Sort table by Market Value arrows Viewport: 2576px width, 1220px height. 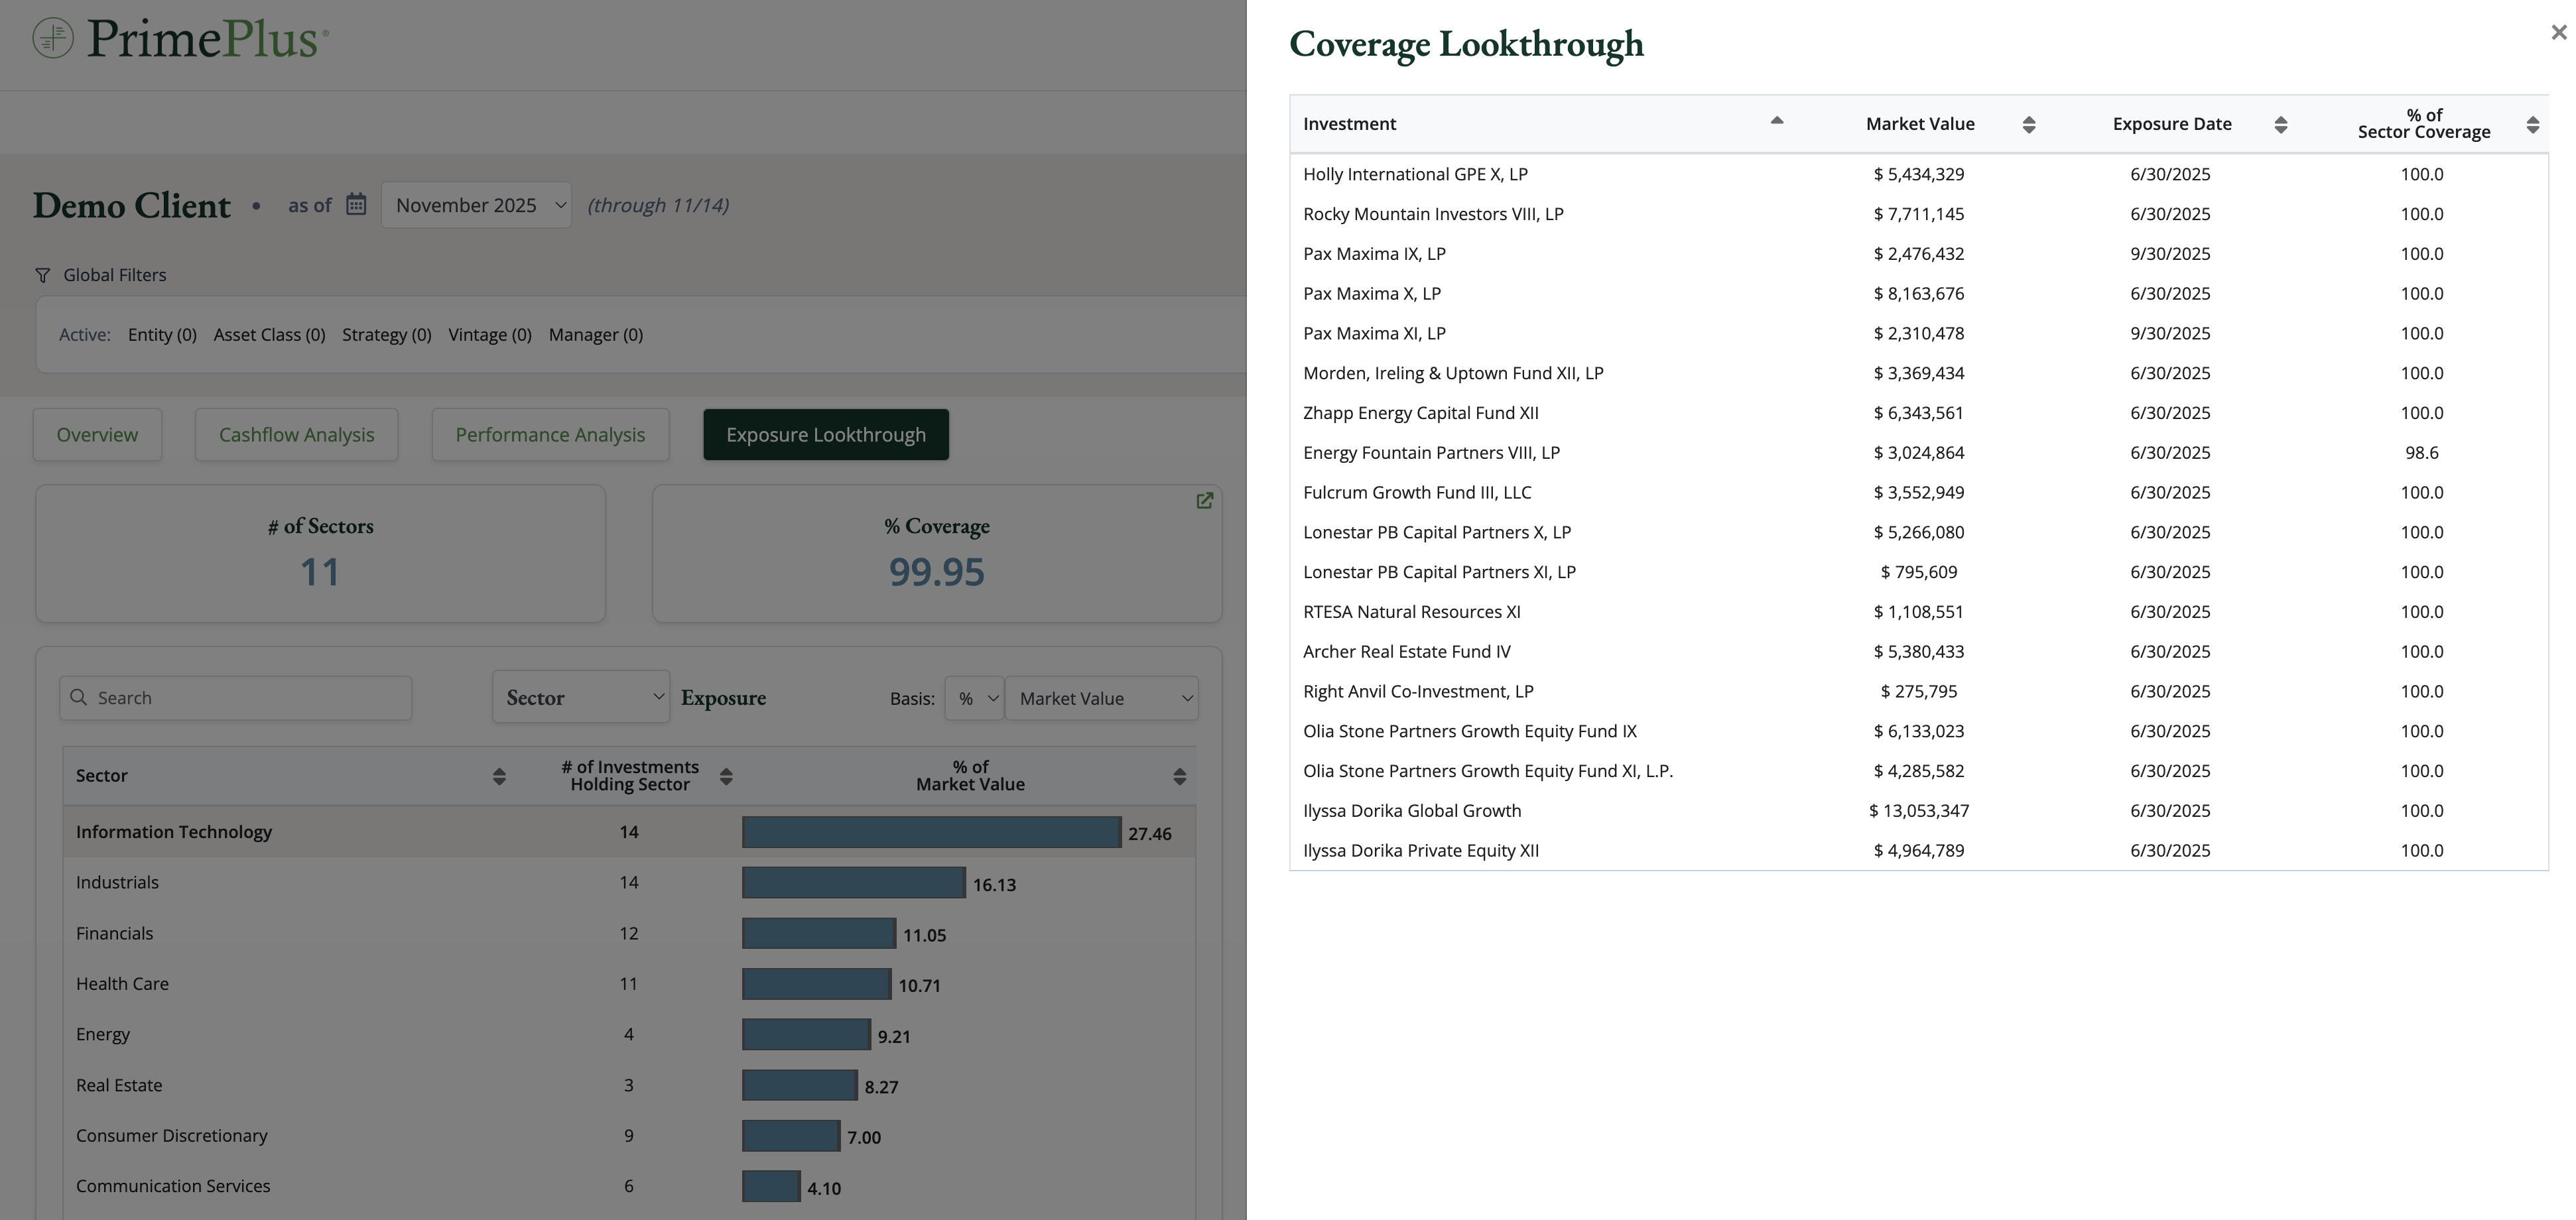(2028, 125)
